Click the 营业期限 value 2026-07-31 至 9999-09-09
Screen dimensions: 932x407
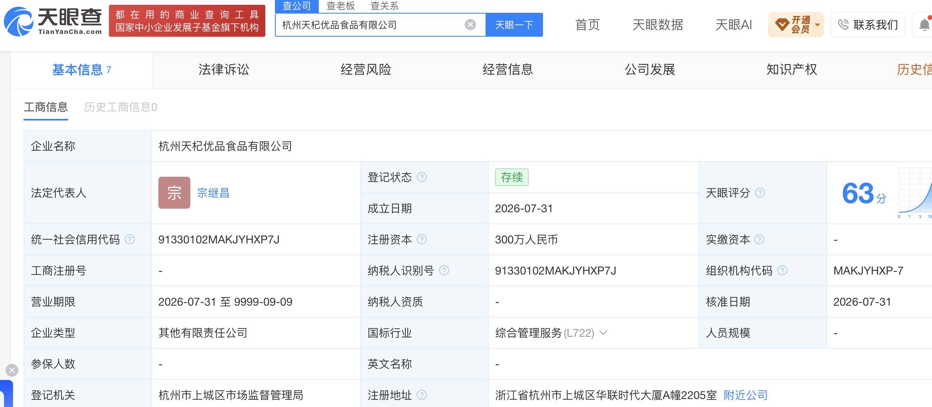pyautogui.click(x=225, y=302)
